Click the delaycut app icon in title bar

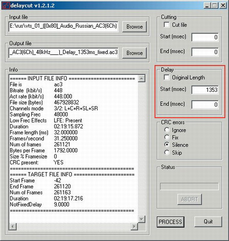point(6,5)
